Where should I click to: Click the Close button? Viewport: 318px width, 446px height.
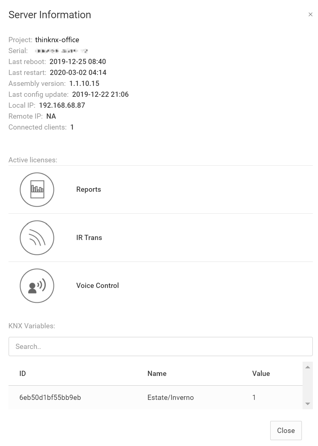[286, 431]
